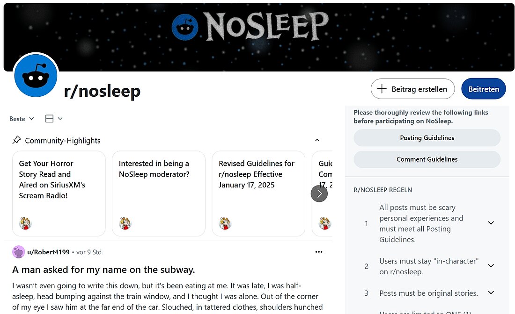Open the Beste sort dropdown
The image size is (515, 314).
(21, 119)
